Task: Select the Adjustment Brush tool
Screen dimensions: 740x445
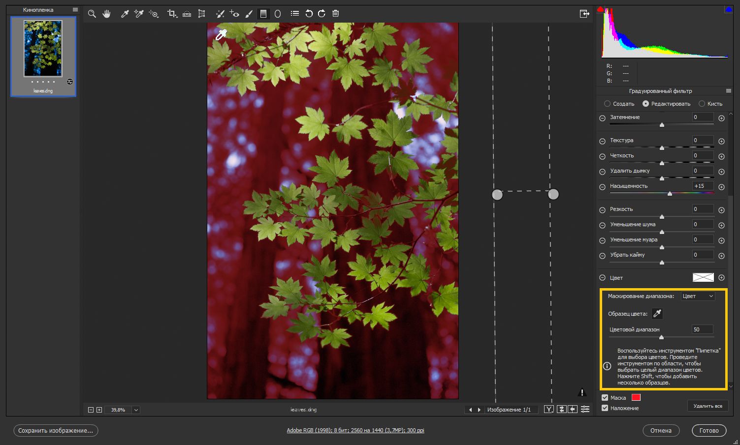Action: coord(249,14)
